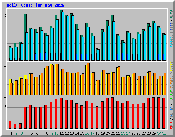
Task: Select the orange sites bar for day 16
Action: pos(88,79)
